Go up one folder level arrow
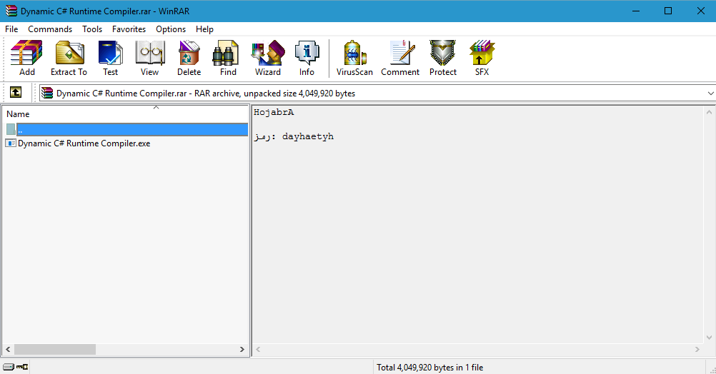 [15, 93]
